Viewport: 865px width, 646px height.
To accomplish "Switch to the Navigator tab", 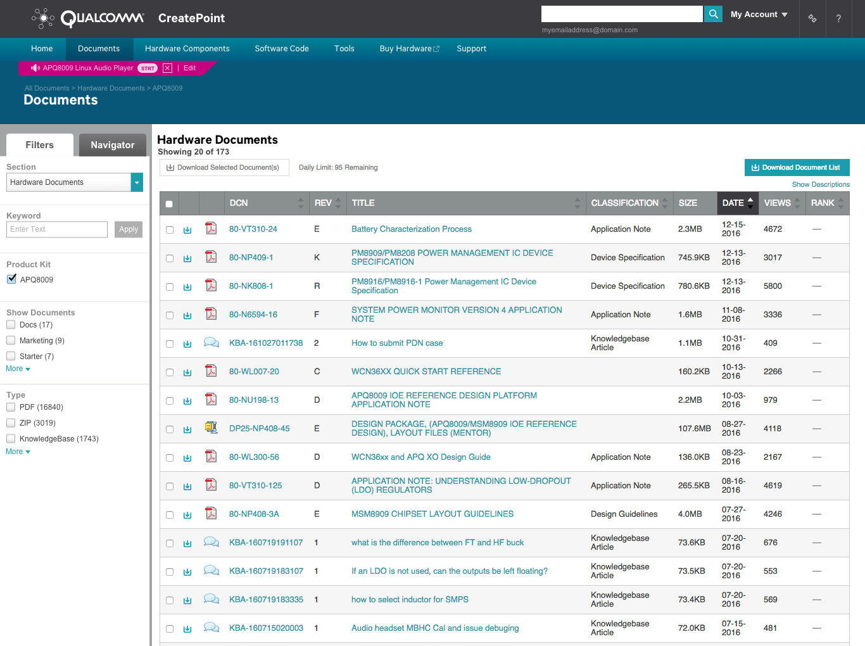I will point(112,145).
